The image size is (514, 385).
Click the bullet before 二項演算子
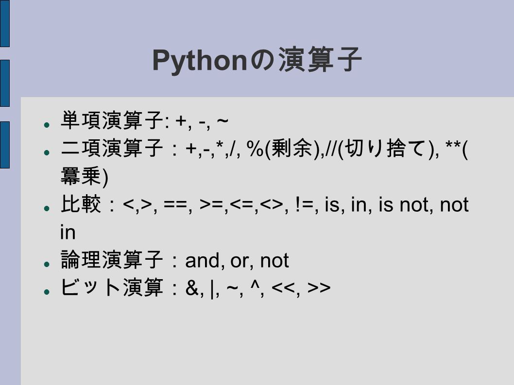pyautogui.click(x=47, y=152)
